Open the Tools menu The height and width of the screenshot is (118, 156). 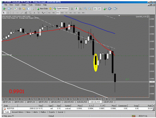point(30,5)
